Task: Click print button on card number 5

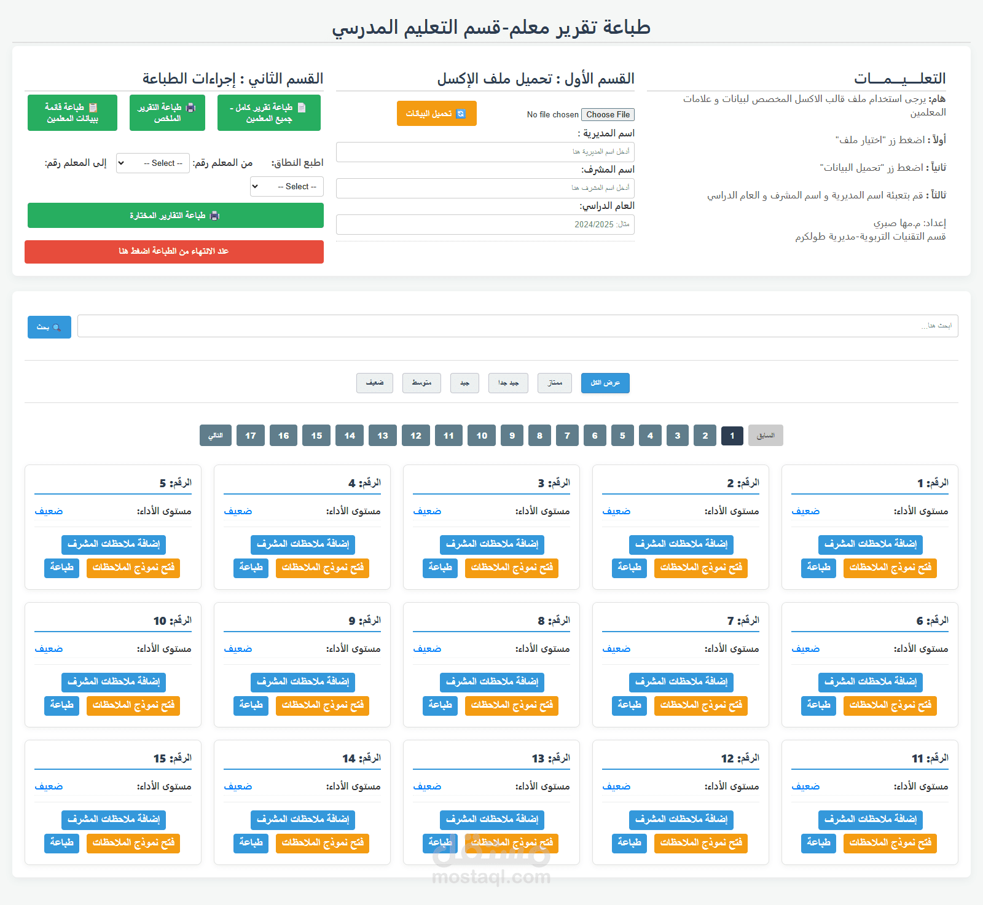Action: pos(61,568)
